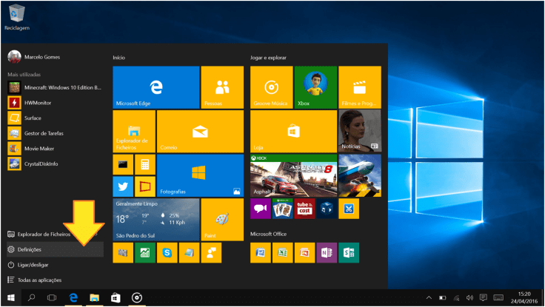Launch the Paint tile
This screenshot has width=545, height=307.
click(222, 220)
